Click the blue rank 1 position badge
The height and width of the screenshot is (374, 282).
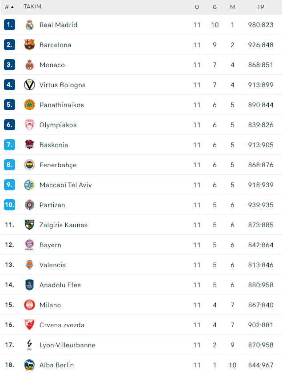click(10, 25)
